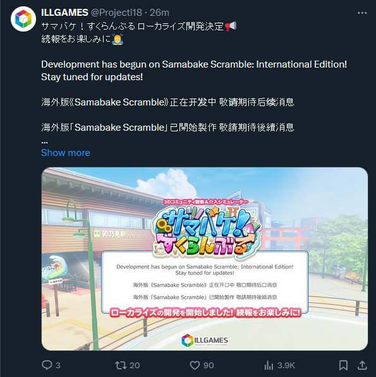Click the reply speech bubble icon
The image size is (376, 377).
[47, 365]
